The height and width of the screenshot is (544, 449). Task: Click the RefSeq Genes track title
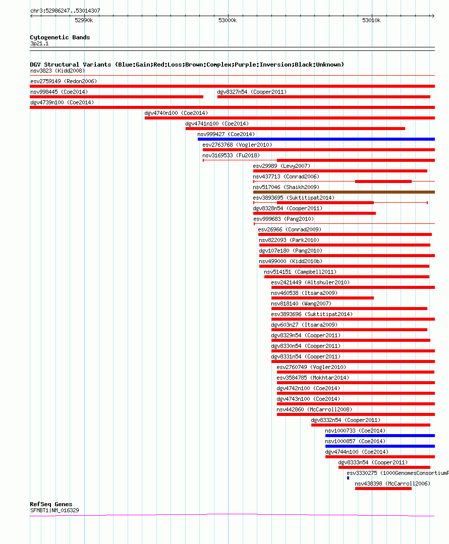pyautogui.click(x=51, y=505)
